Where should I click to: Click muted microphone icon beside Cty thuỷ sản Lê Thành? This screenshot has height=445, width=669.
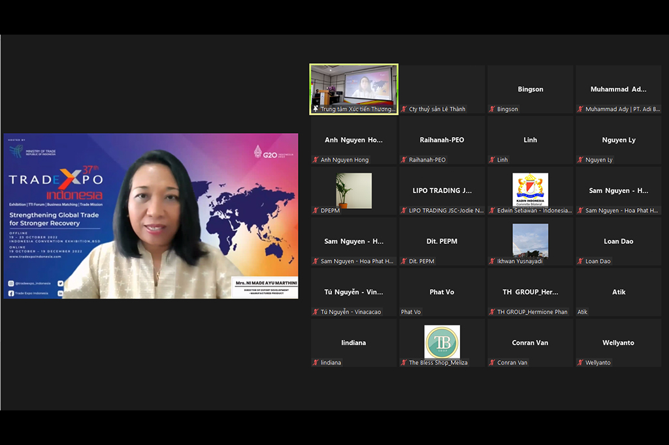(404, 109)
